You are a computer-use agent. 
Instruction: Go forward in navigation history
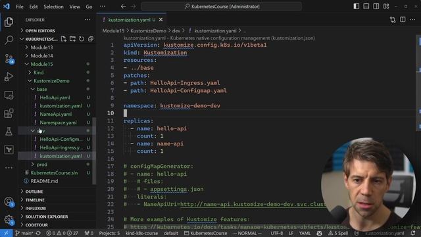pos(133,7)
